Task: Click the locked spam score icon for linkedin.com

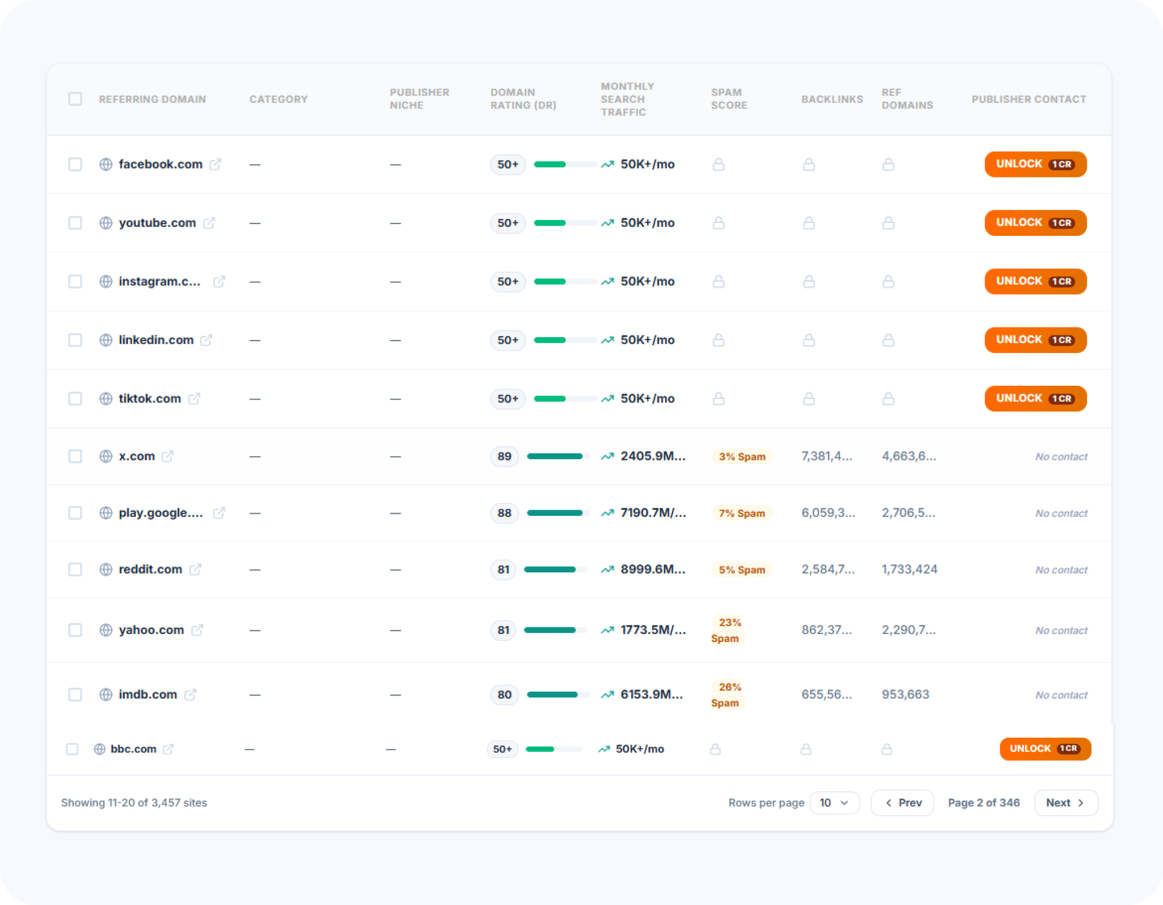Action: [718, 340]
